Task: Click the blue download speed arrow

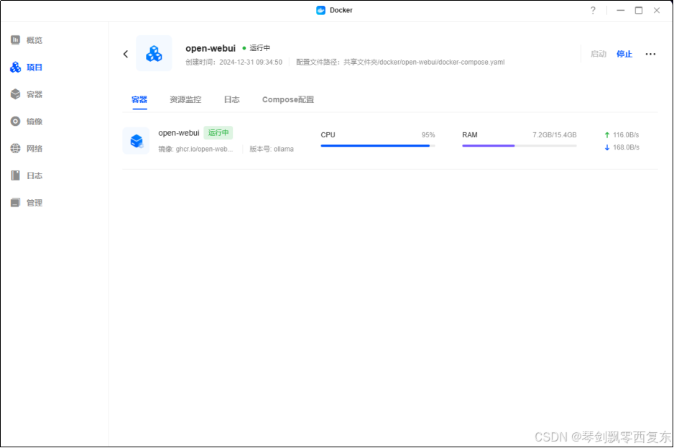Action: click(607, 147)
